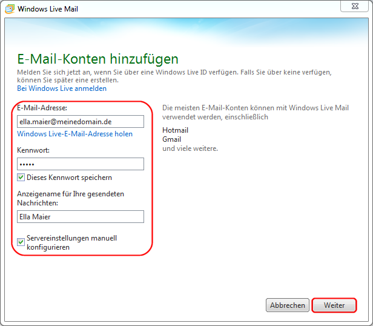Uncheck the 'Dieses Kennwort speichern' checkbox

coord(21,178)
